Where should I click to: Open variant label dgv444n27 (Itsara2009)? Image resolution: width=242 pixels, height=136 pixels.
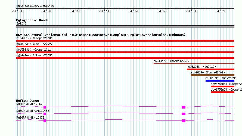tap(34, 55)
